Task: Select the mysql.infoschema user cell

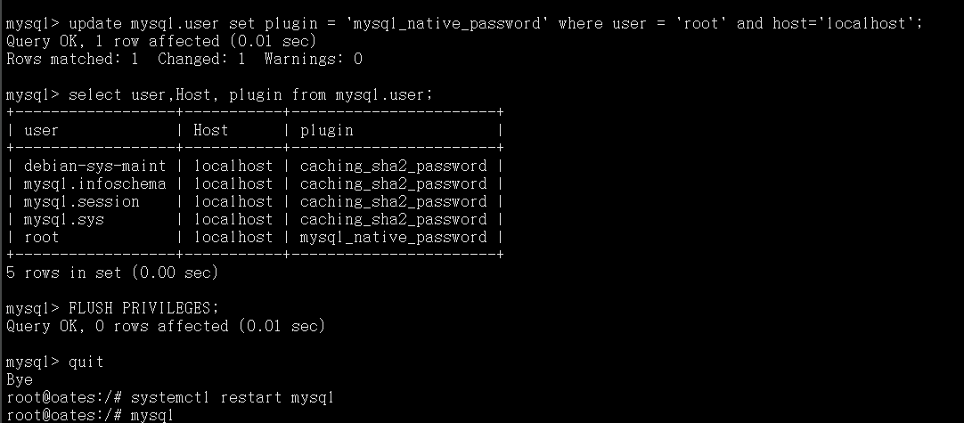Action: pos(94,183)
